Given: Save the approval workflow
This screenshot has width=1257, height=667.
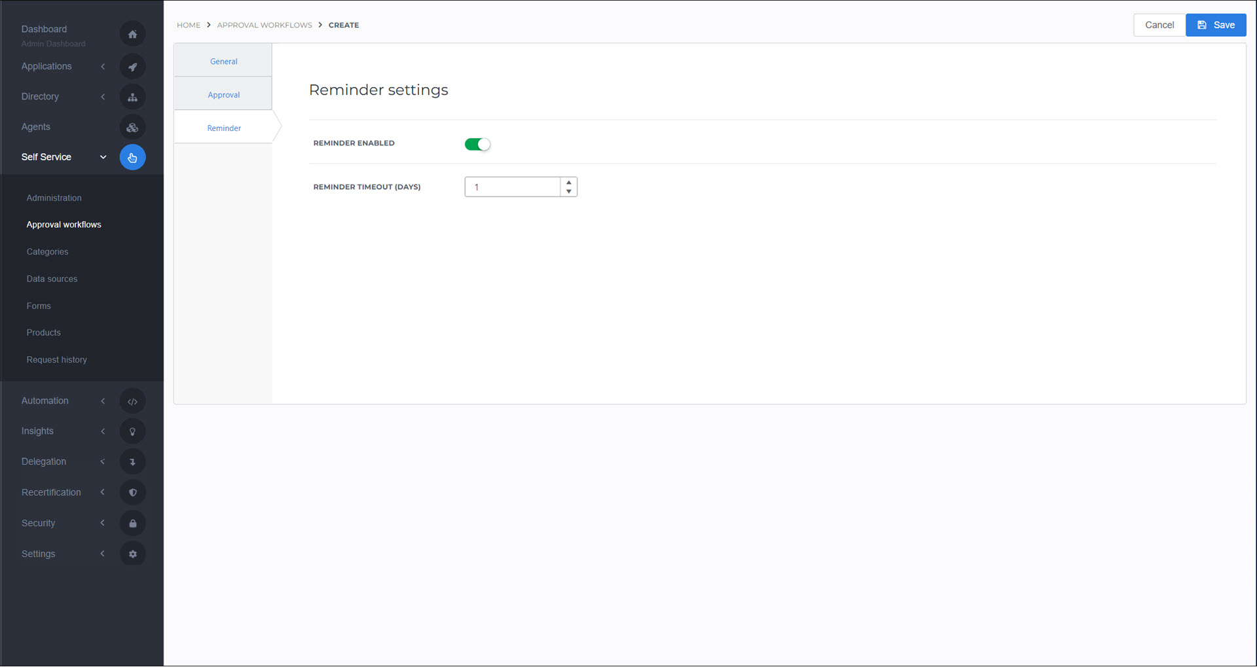Looking at the screenshot, I should (1215, 25).
